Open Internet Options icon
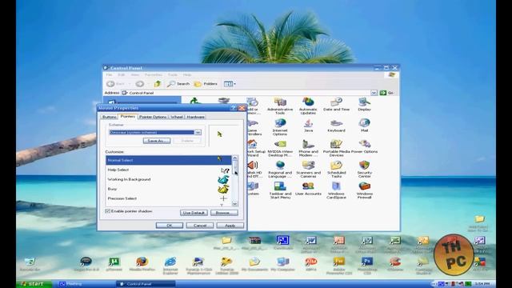The height and width of the screenshot is (288, 512). click(x=280, y=127)
